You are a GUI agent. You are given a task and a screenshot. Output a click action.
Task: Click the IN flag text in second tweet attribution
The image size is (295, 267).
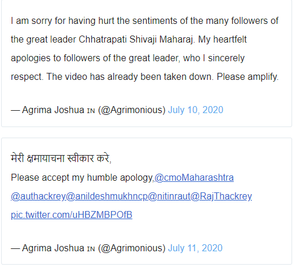[x=91, y=249]
